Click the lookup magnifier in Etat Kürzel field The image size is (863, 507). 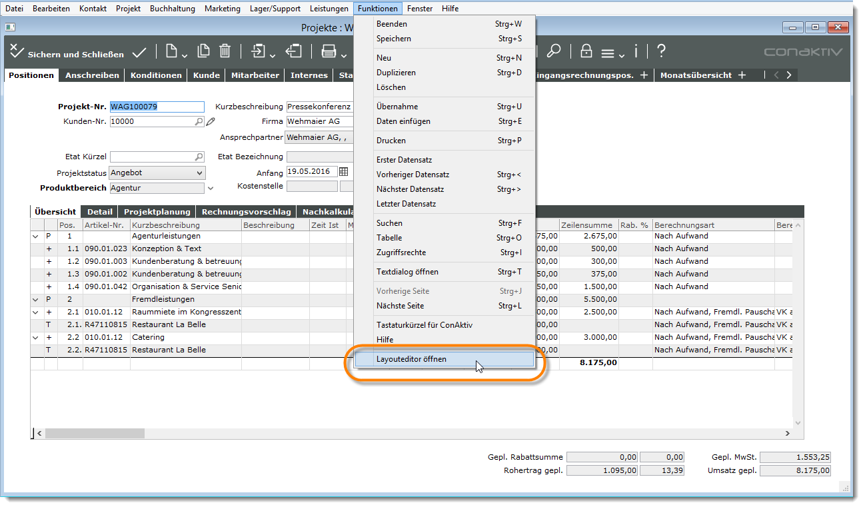pos(199,157)
